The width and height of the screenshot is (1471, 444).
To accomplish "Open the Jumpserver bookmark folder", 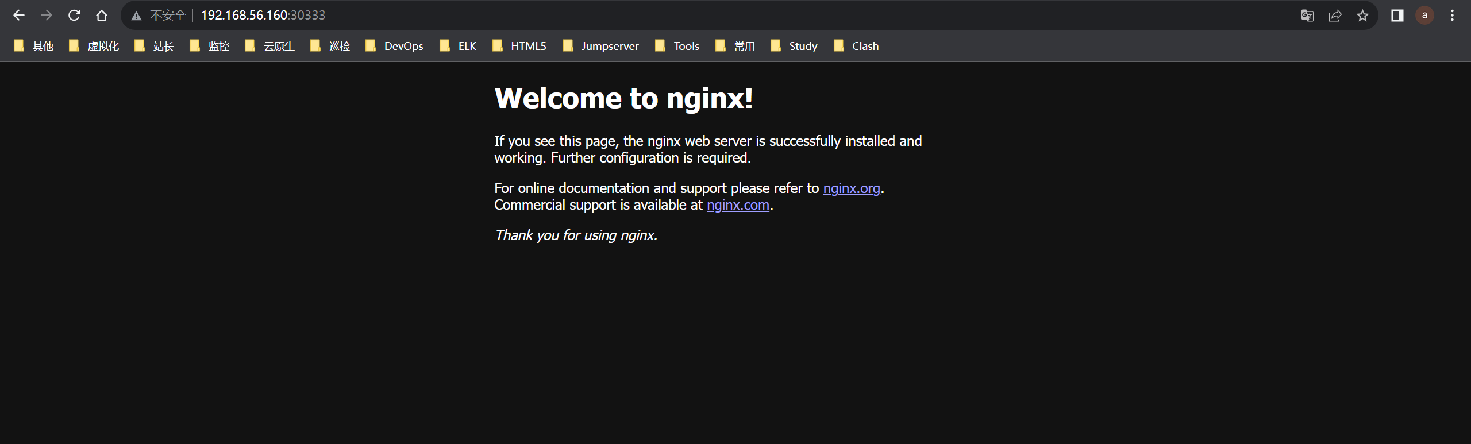I will tap(601, 46).
